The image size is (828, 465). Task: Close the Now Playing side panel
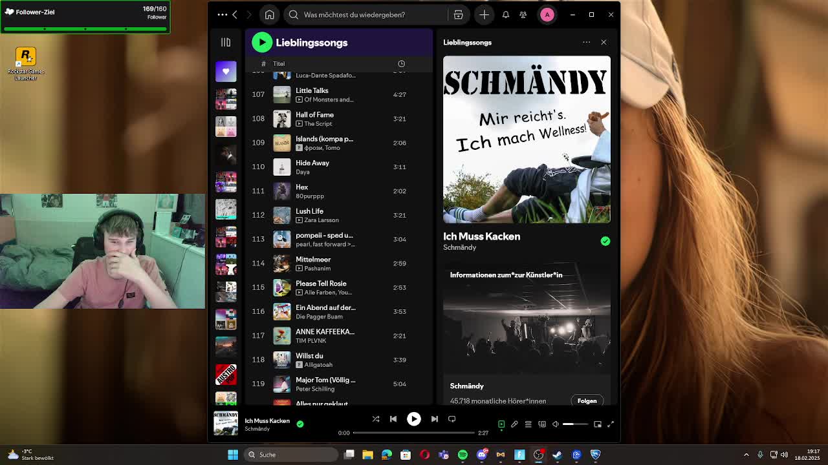[604, 43]
